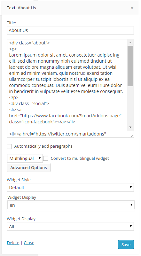Click the textarea scroll up arrow

(130, 43)
